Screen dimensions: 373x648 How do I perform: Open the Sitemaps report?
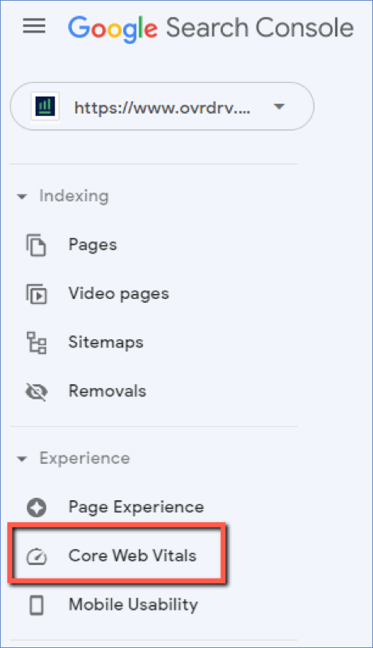pos(106,342)
